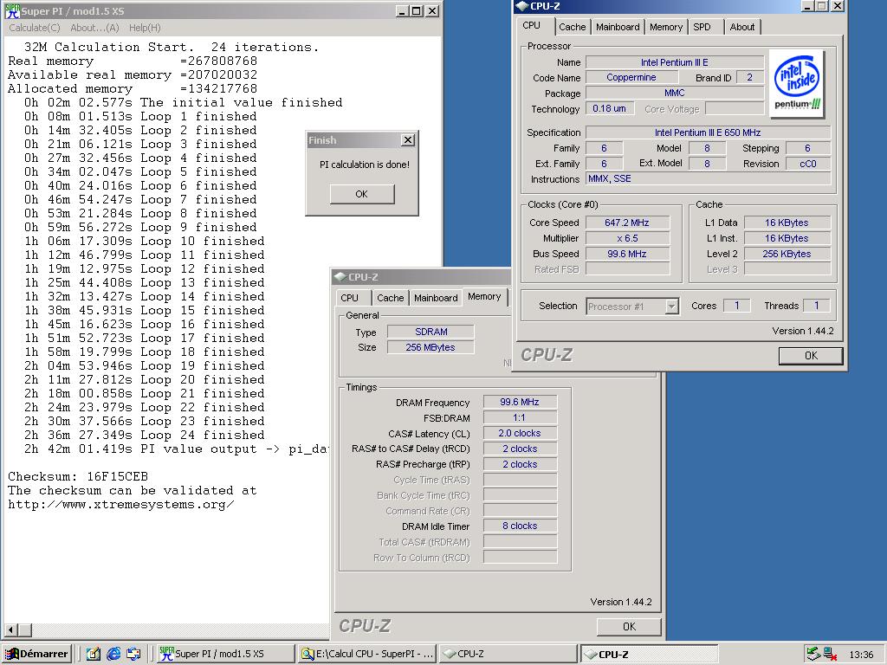Open the Processor #1 selection dropdown

point(671,306)
